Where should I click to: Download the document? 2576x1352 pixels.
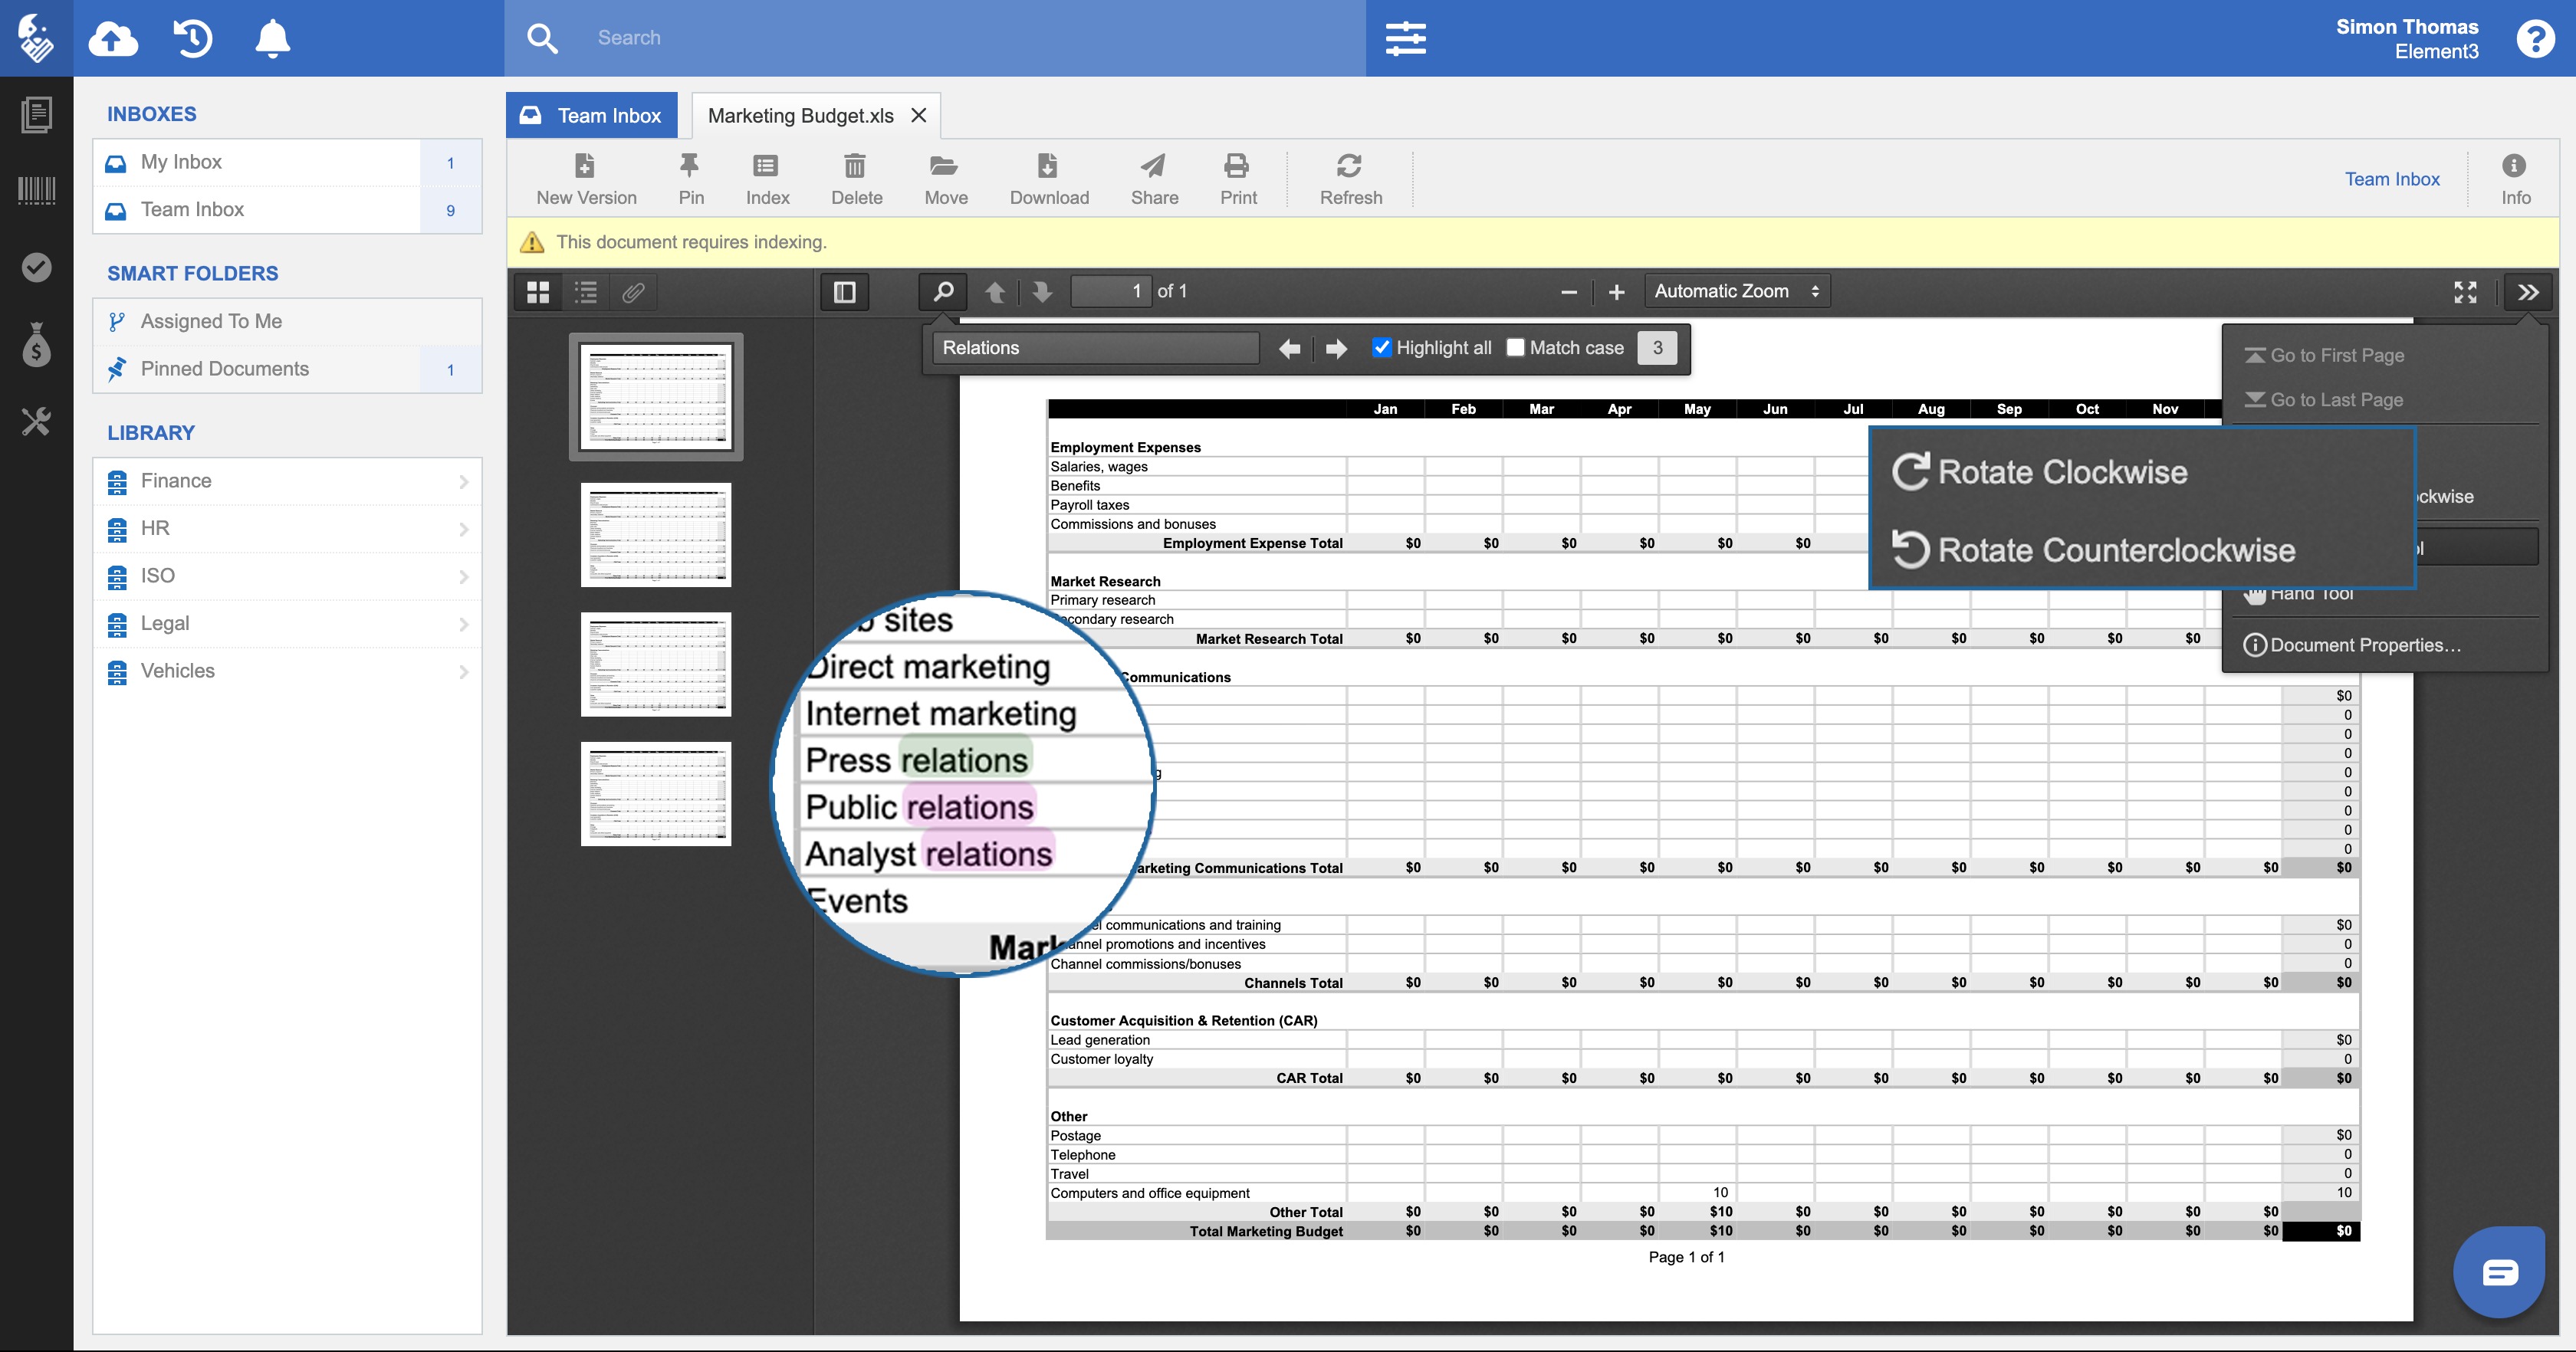1048,179
